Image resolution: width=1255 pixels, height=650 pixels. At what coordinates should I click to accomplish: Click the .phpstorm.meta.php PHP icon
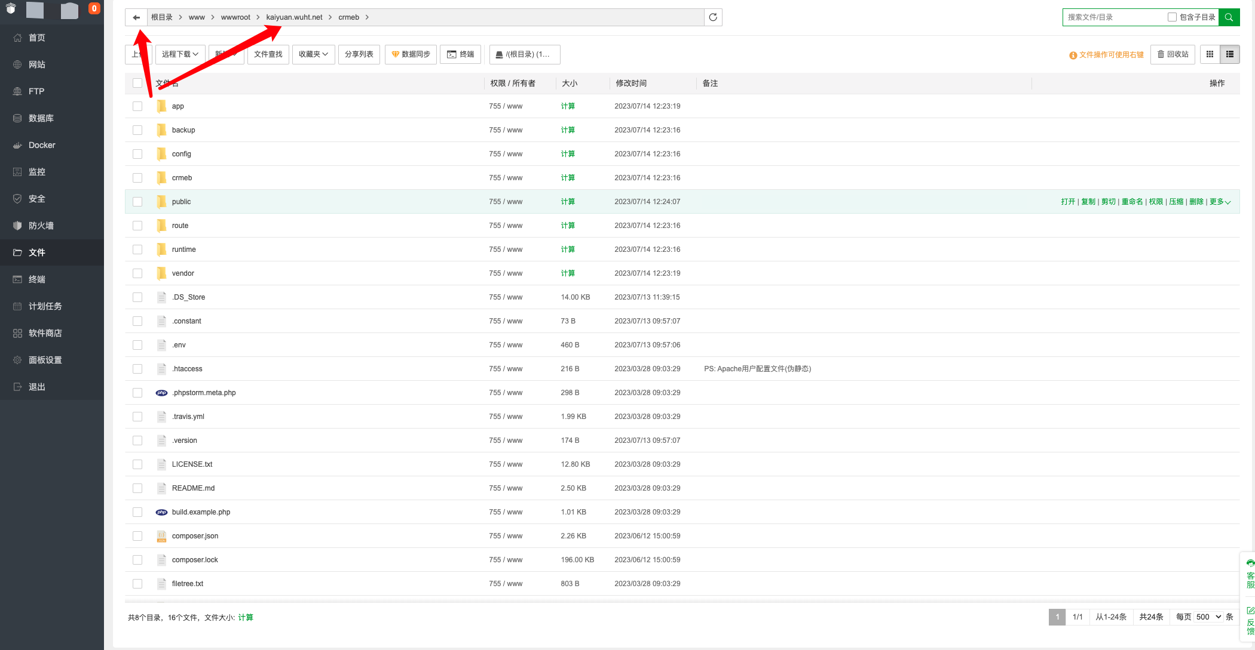(x=161, y=393)
